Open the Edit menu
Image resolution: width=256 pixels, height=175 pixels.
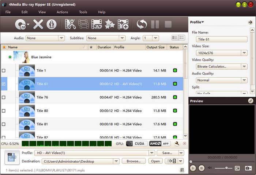25,12
